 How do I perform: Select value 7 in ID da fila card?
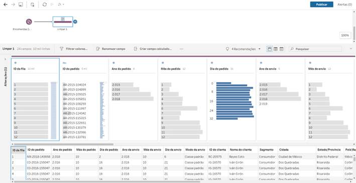point(31,113)
